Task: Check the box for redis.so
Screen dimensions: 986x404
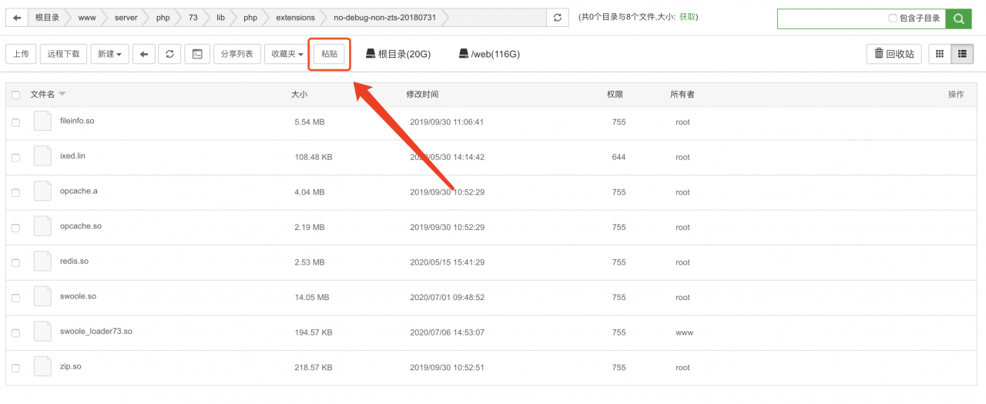Action: [x=15, y=262]
